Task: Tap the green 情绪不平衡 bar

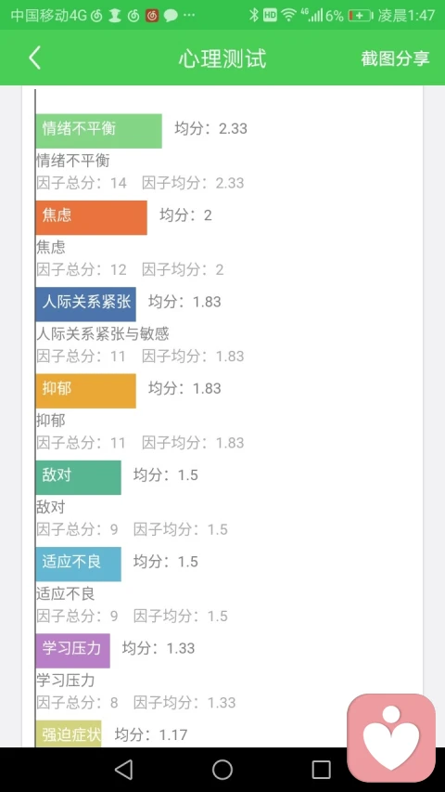Action: point(99,131)
